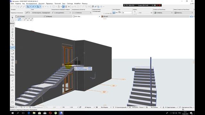Select the Beam tool

(12, 38)
